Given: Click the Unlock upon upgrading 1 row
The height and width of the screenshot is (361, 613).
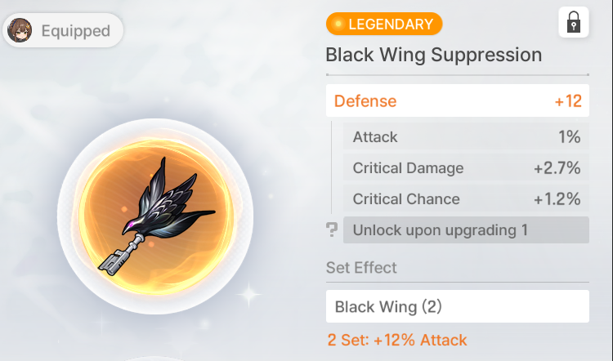Looking at the screenshot, I should point(466,230).
